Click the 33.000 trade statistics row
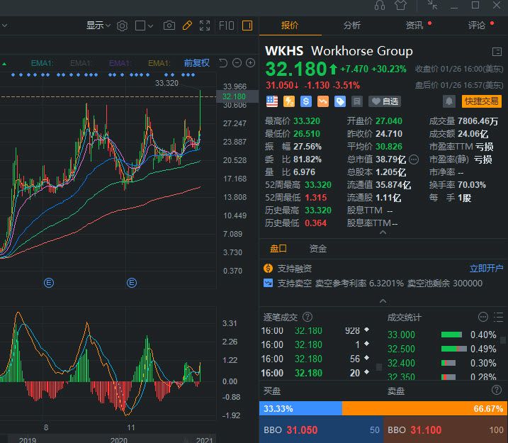Viewport: 508px width, 443px height. click(x=442, y=335)
